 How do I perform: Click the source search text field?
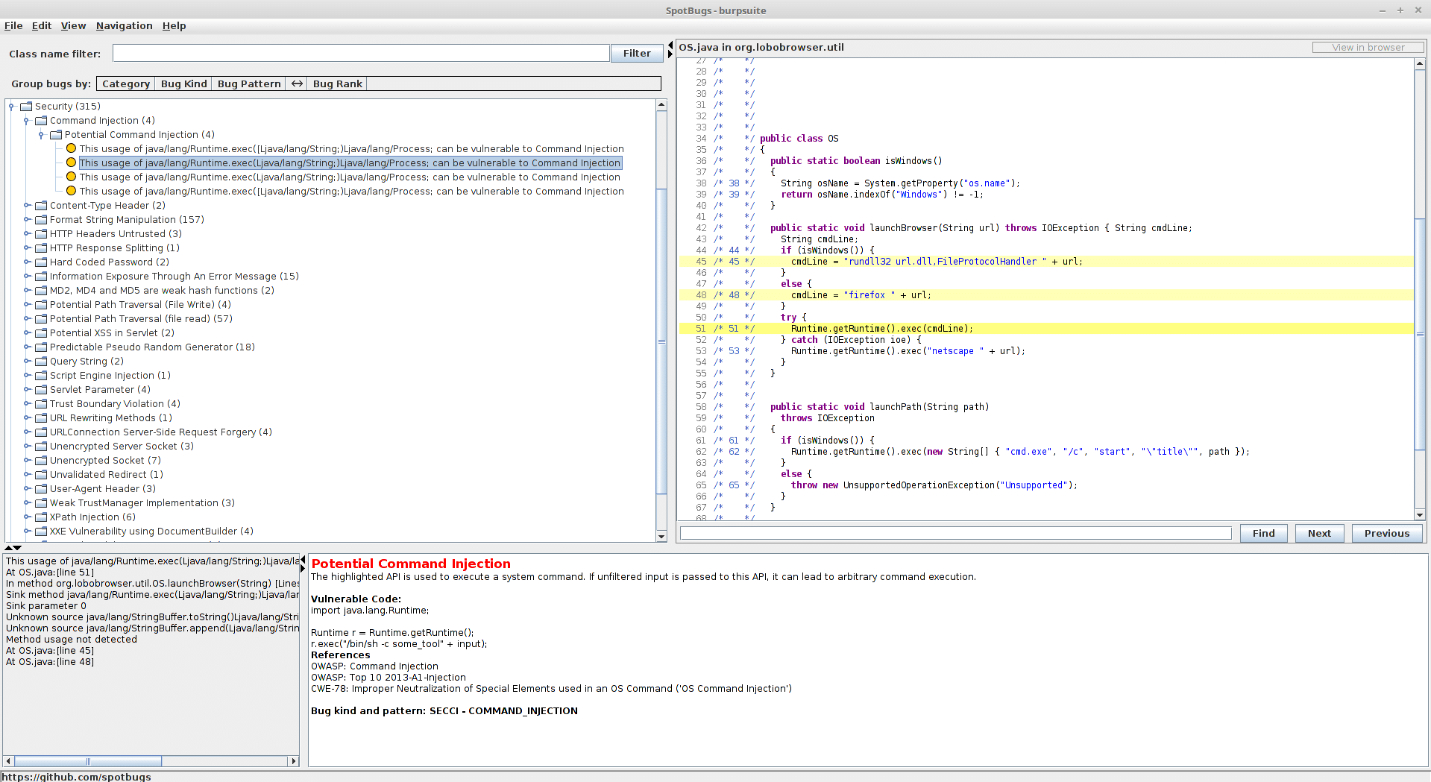(x=955, y=533)
